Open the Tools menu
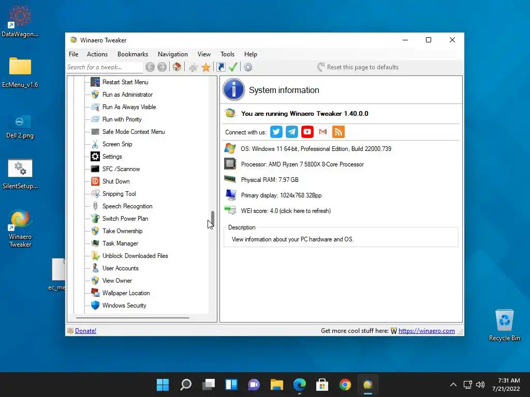The width and height of the screenshot is (530, 397). [x=228, y=54]
